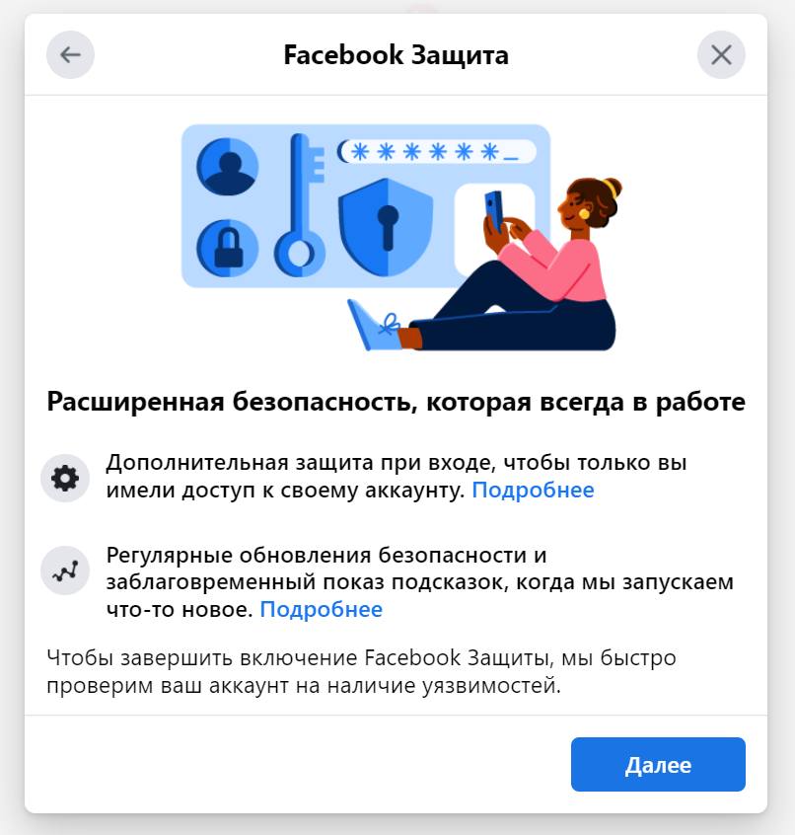Go back using the left arrow button
Image resolution: width=795 pixels, height=835 pixels.
70,55
